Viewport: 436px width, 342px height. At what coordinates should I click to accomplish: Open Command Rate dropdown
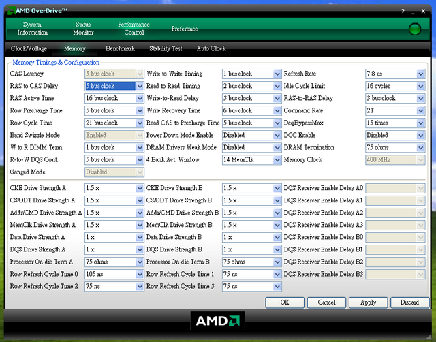point(395,110)
